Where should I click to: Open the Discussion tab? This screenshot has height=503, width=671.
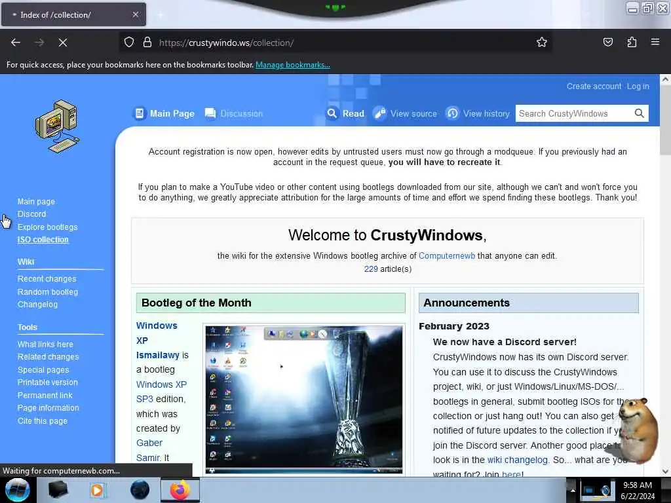(234, 113)
